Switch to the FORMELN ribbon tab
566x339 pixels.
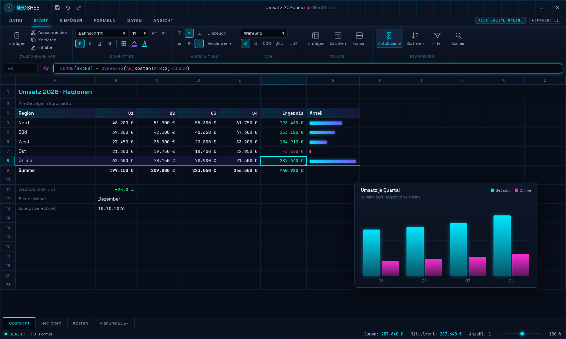click(x=105, y=20)
